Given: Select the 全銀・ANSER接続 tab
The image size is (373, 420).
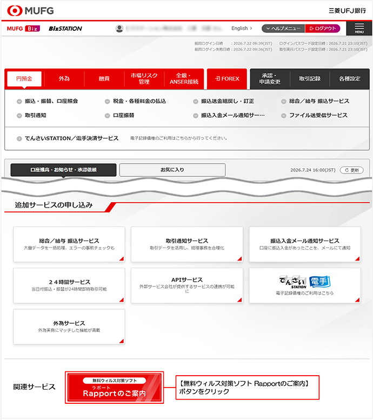Looking at the screenshot, I should pyautogui.click(x=184, y=79).
